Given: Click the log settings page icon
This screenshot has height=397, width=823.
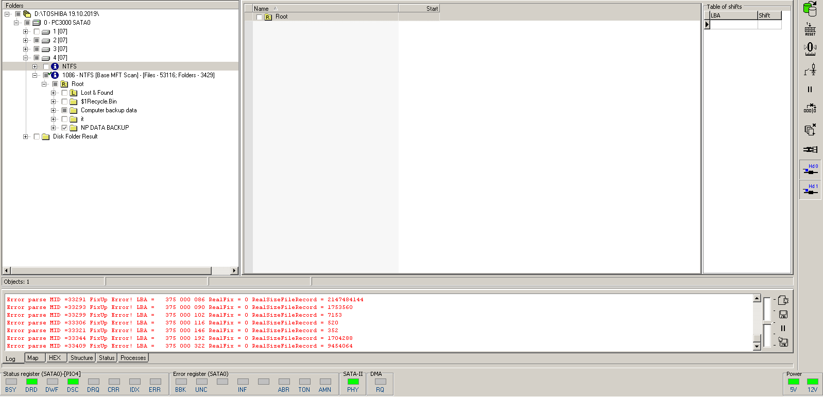Looking at the screenshot, I should pyautogui.click(x=783, y=300).
